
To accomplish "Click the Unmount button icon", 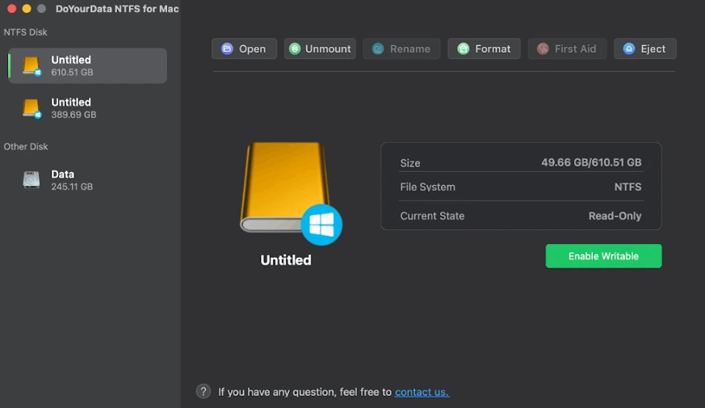I will 295,49.
